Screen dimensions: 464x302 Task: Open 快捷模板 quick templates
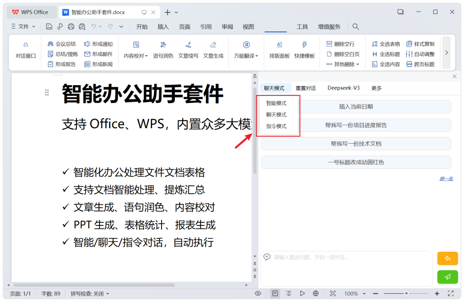click(x=304, y=50)
